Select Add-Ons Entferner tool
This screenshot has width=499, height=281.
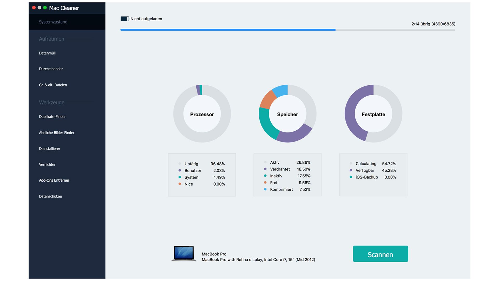(x=54, y=180)
